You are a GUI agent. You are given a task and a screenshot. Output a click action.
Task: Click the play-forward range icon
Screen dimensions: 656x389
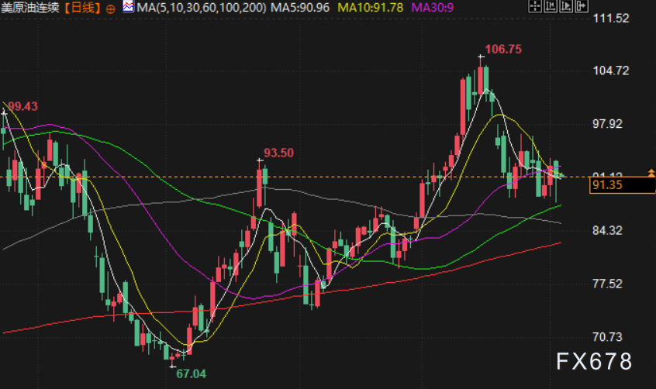[566, 6]
